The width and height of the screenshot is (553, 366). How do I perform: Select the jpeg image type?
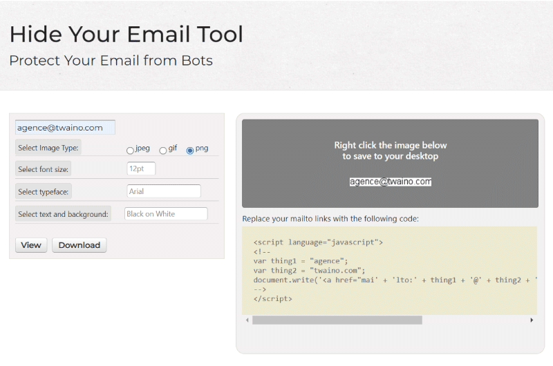pos(130,151)
